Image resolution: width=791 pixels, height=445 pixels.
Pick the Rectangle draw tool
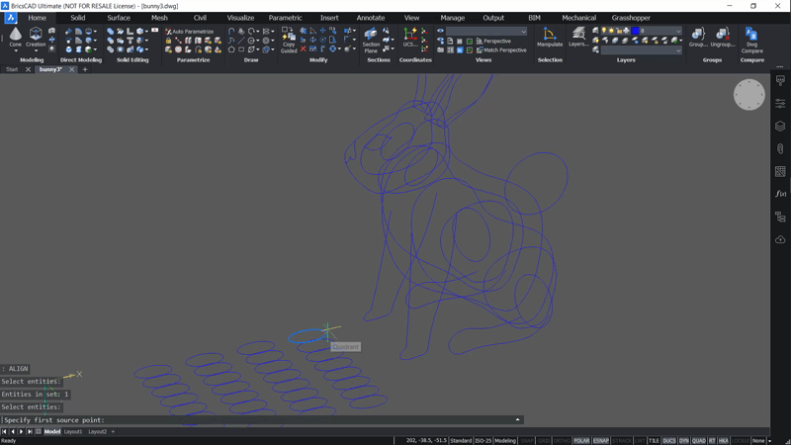(241, 49)
